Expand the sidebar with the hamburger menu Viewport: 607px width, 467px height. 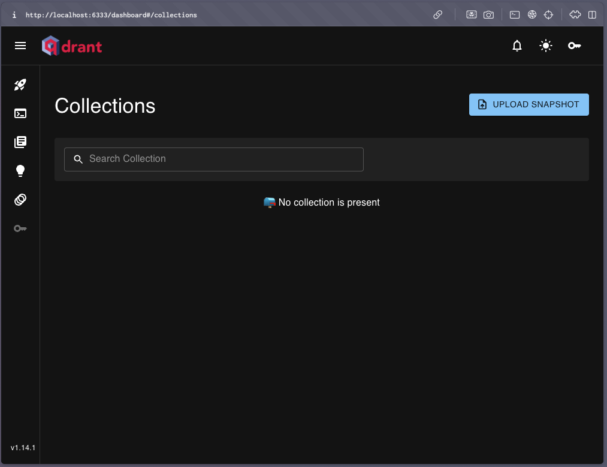[x=20, y=46]
